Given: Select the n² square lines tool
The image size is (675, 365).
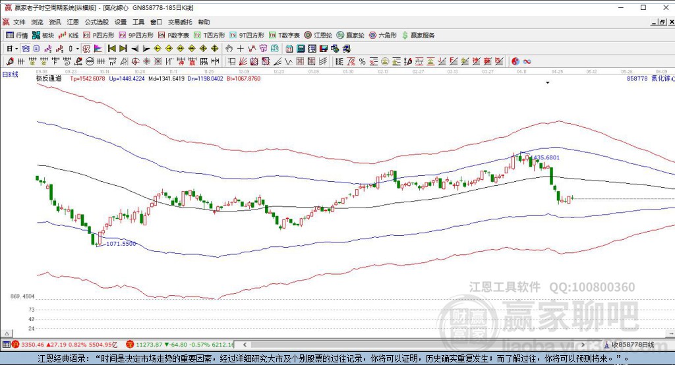Looking at the screenshot, I should click(112, 61).
